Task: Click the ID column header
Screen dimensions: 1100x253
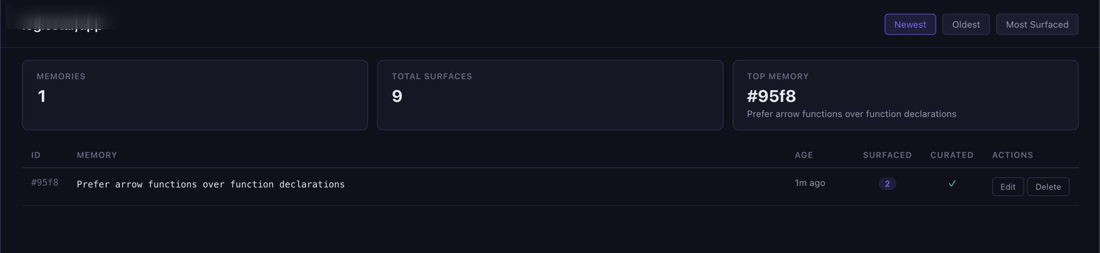Action: click(x=36, y=155)
